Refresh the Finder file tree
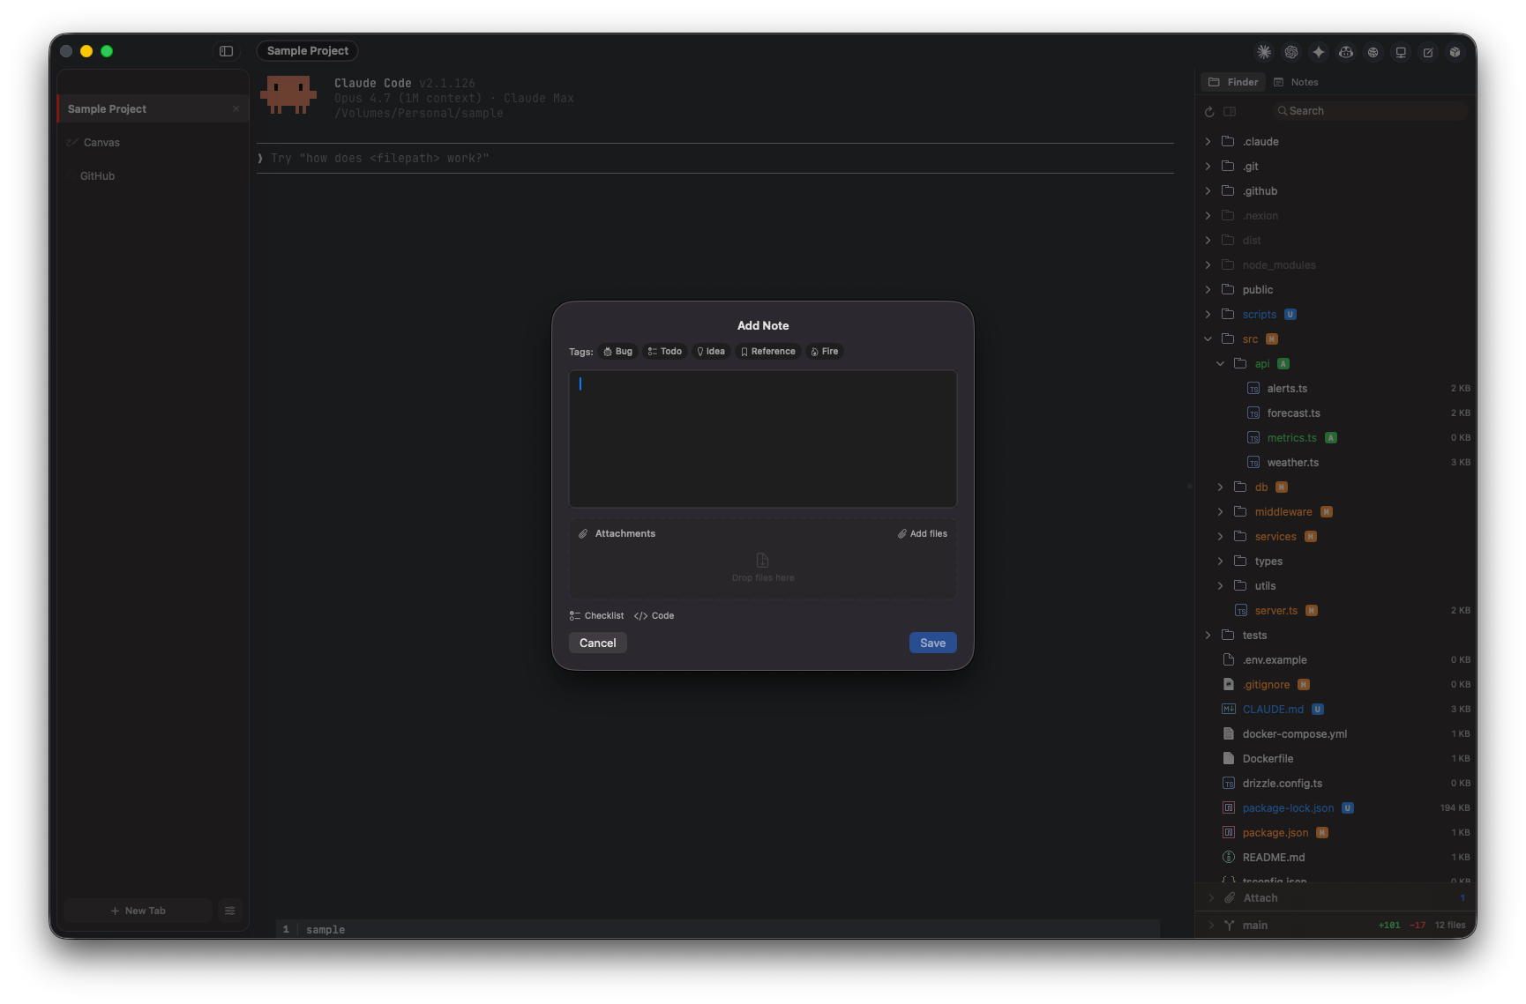 click(1209, 111)
